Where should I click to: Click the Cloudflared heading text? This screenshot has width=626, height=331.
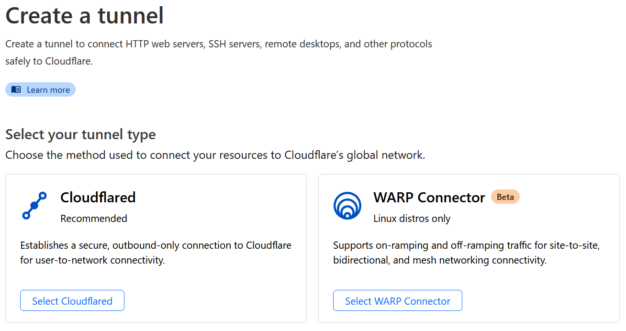click(x=98, y=197)
